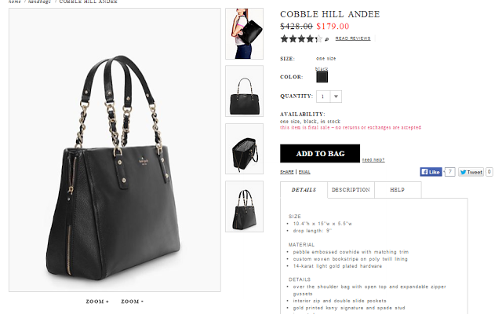Select the Details tab
This screenshot has height=314, width=502.
point(304,190)
